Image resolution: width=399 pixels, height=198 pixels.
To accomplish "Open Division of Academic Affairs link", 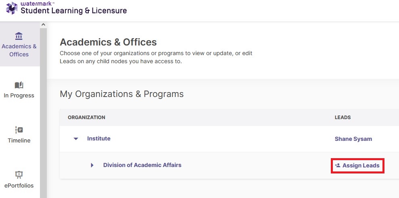I will pos(142,165).
